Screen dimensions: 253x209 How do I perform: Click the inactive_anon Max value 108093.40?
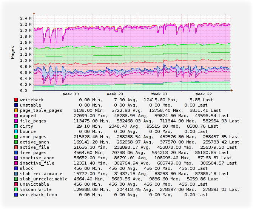[166, 158]
